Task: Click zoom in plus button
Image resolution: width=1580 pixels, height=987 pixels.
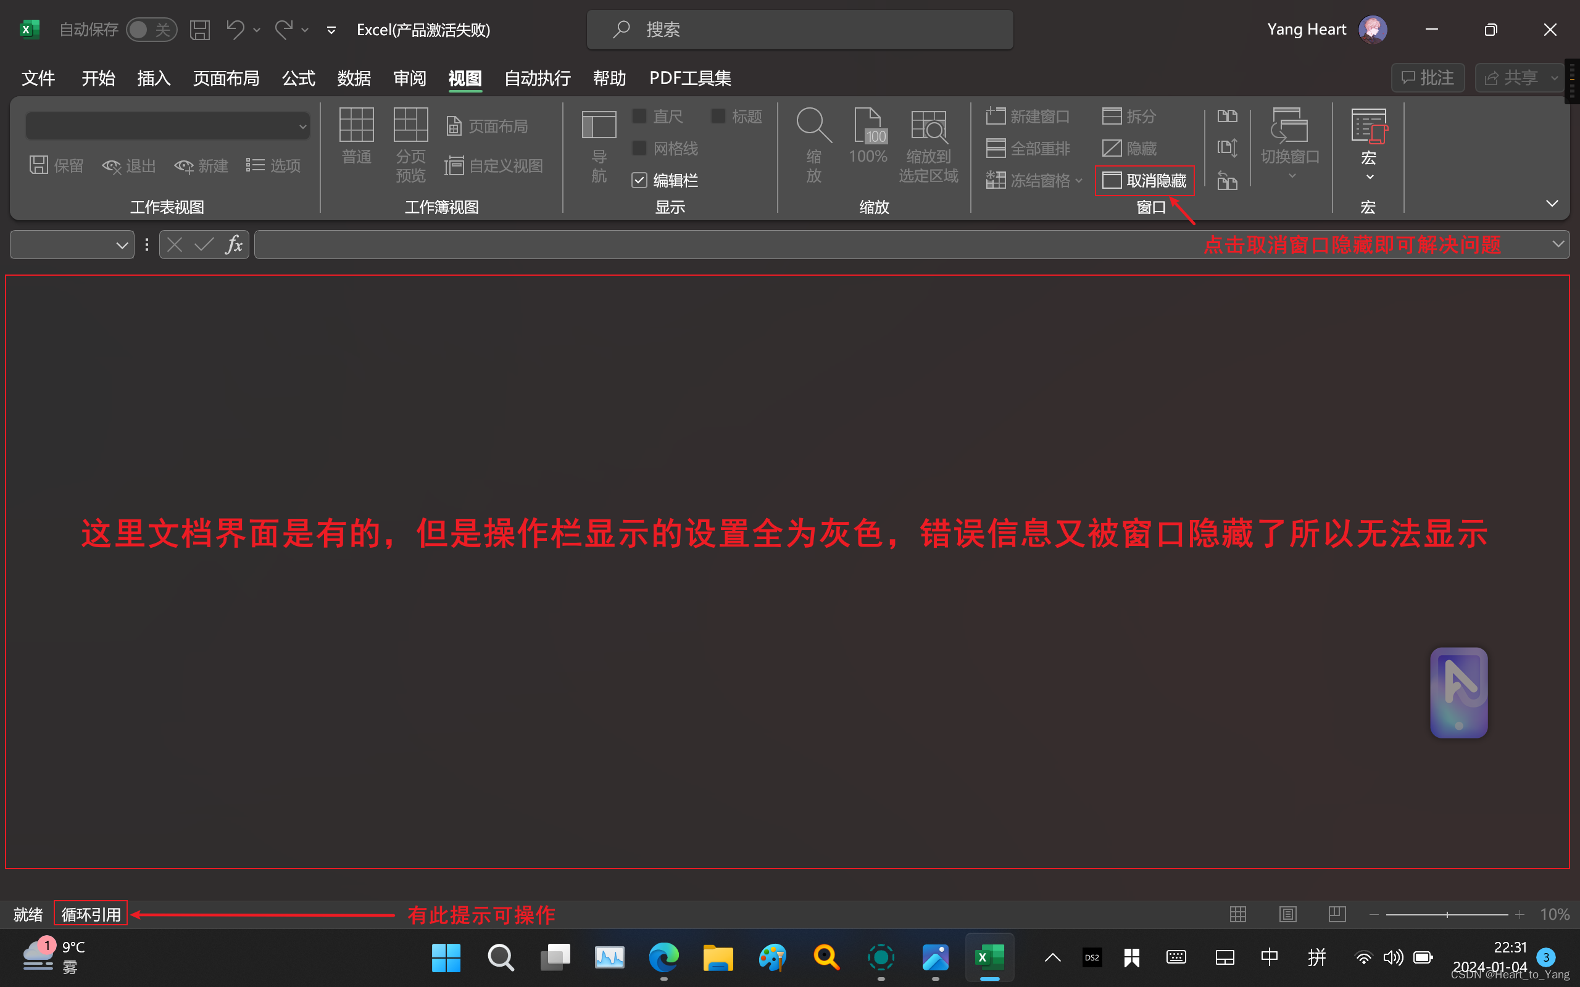Action: tap(1520, 915)
